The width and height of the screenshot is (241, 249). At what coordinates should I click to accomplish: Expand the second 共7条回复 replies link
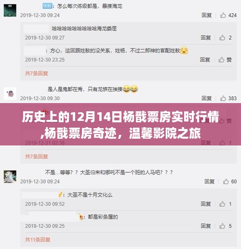pos(37,157)
